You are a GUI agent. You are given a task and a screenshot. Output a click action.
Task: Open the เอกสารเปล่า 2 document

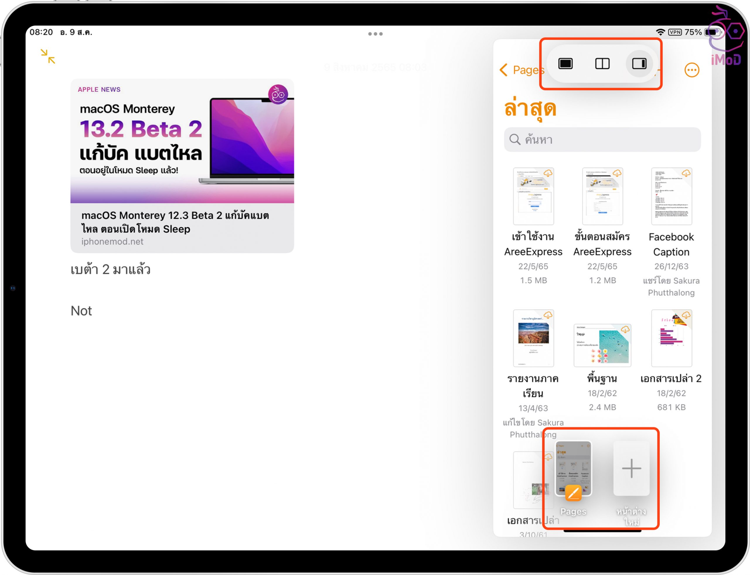point(671,338)
